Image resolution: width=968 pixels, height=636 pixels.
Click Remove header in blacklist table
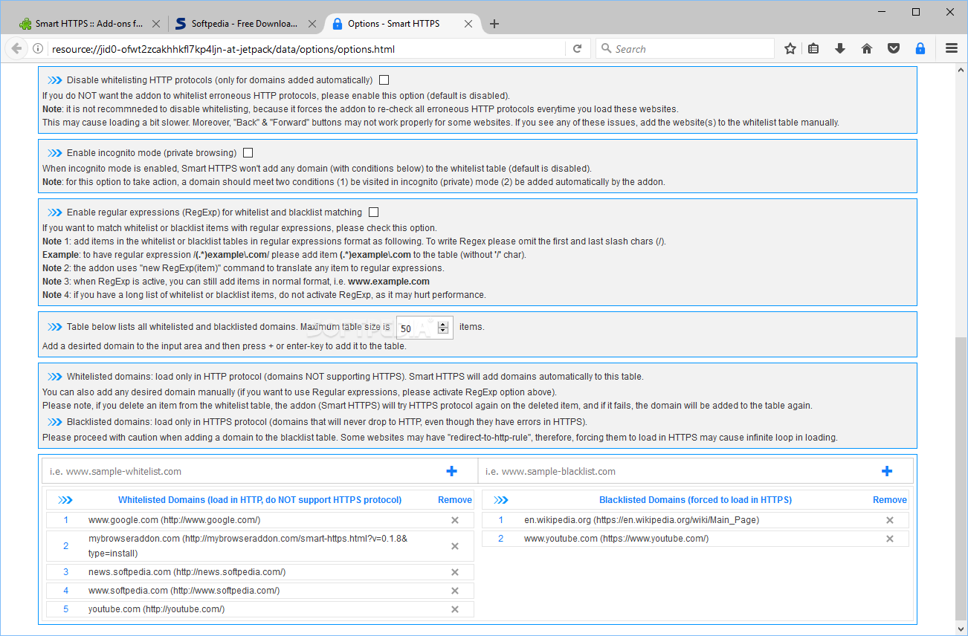(890, 500)
